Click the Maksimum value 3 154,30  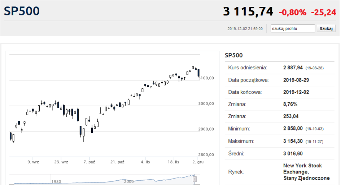294,141
